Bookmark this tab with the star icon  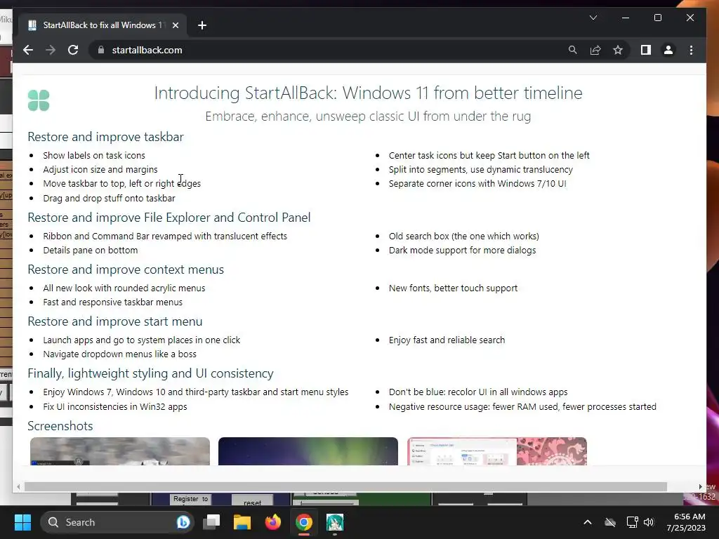point(618,50)
